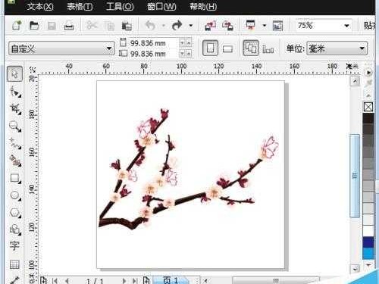Click the Print icon
This screenshot has width=379, height=284.
69,26
